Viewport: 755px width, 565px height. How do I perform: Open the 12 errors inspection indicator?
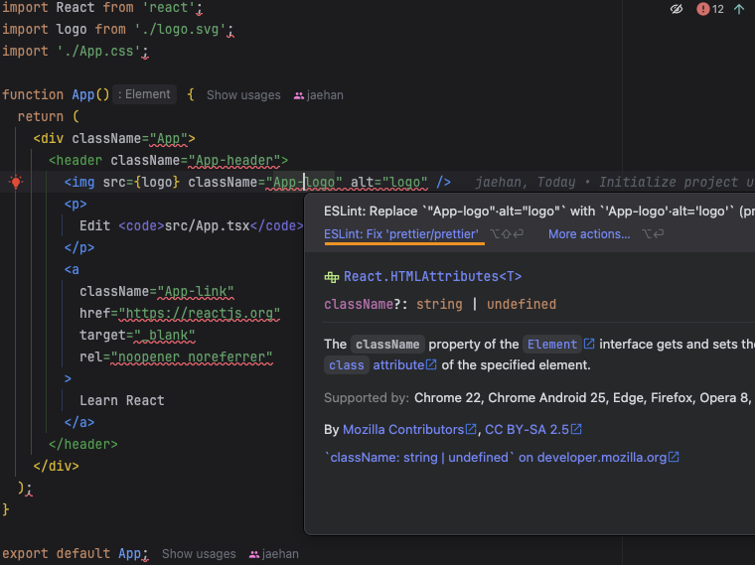click(710, 9)
